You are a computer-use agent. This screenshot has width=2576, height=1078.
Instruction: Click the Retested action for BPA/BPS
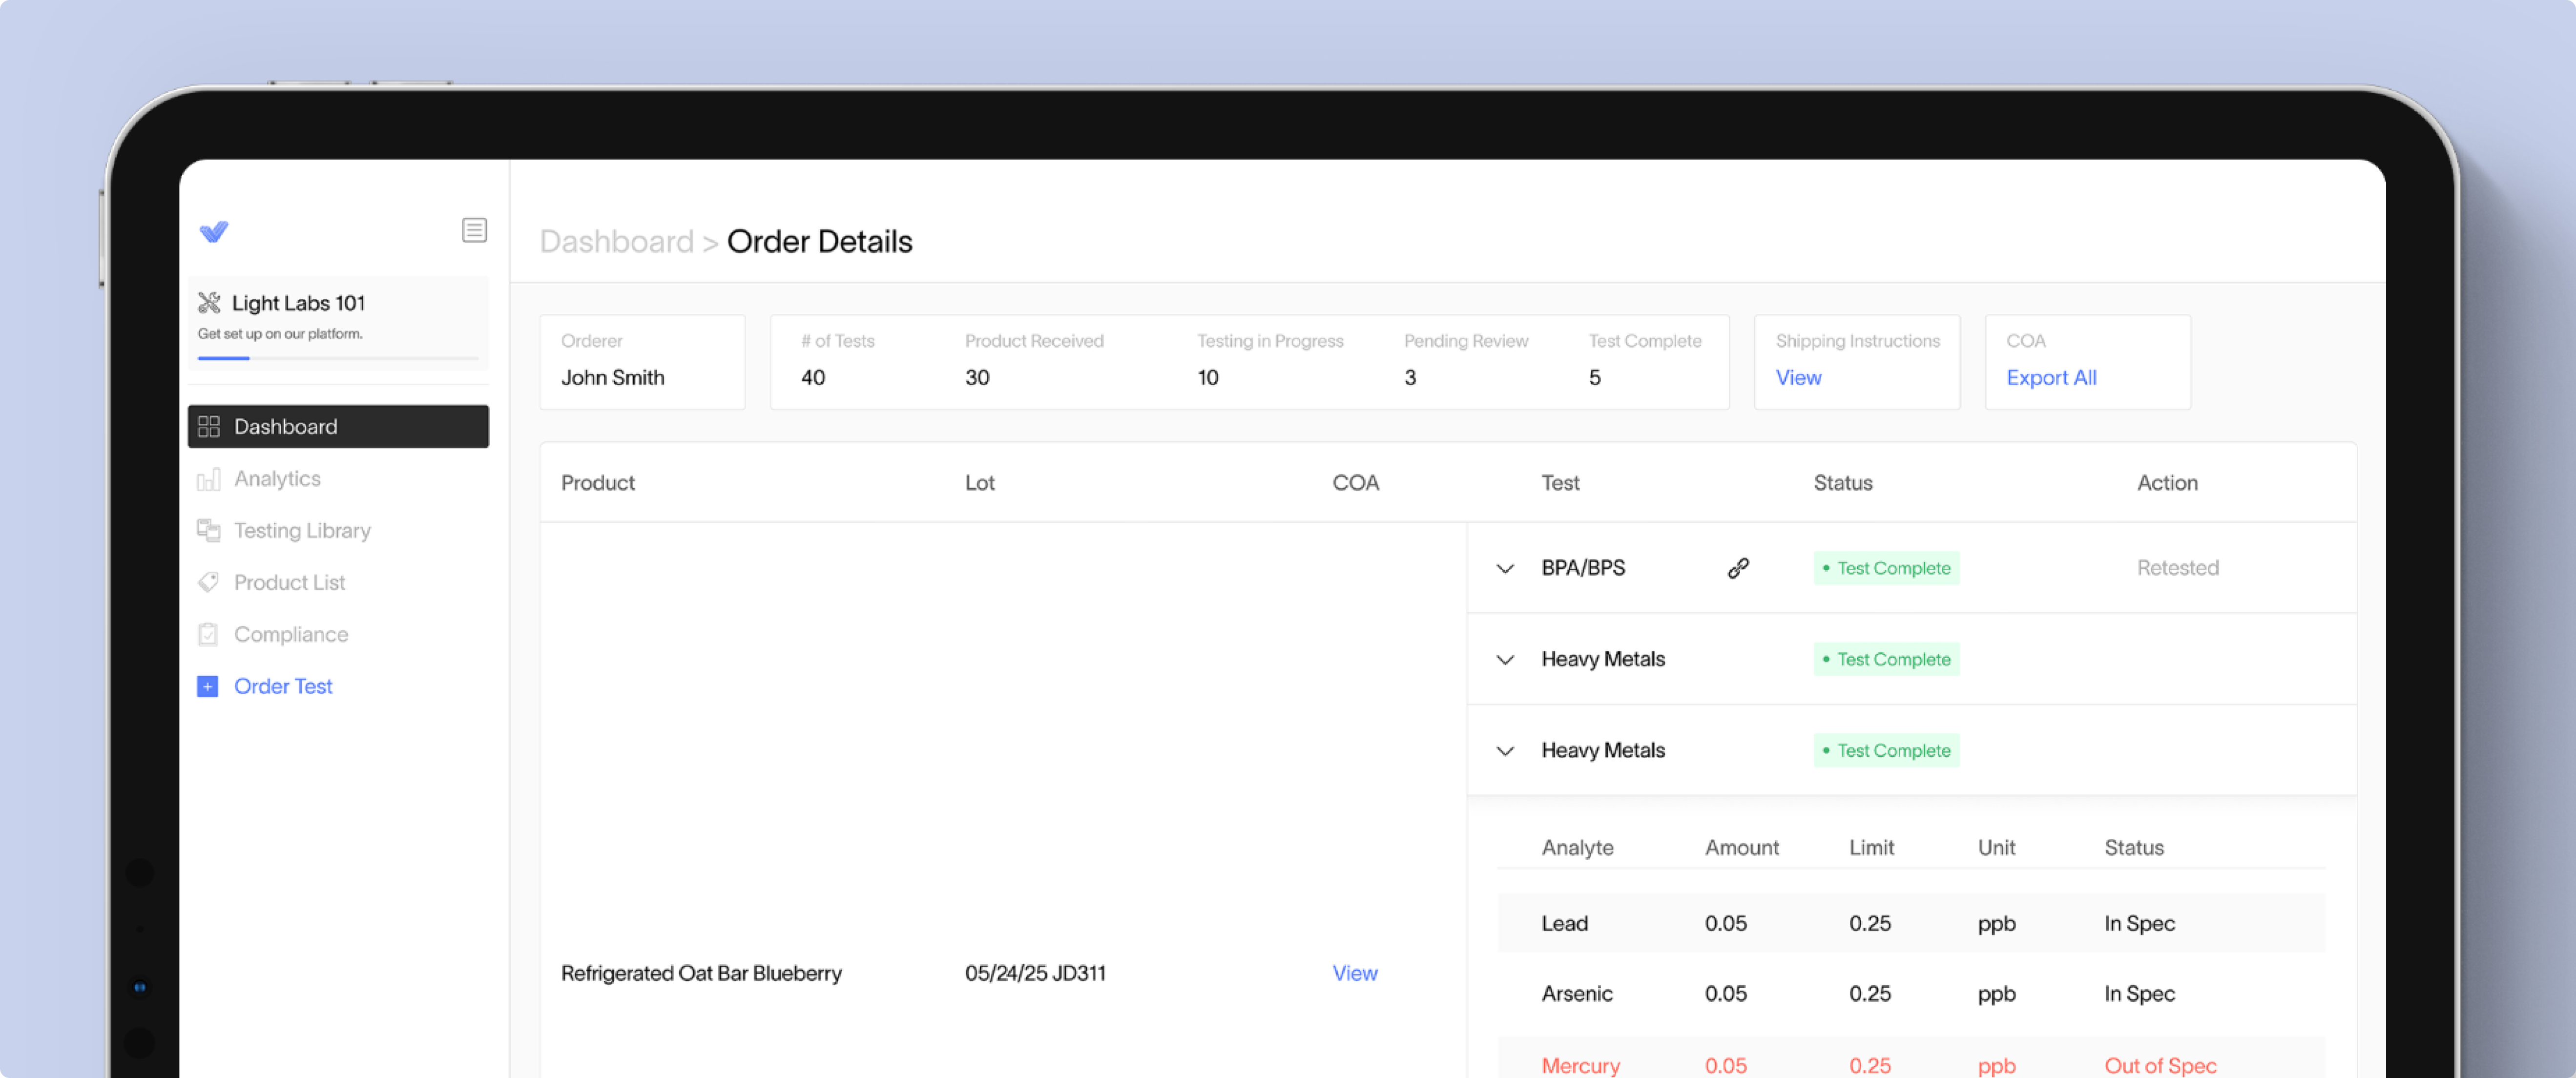2178,568
